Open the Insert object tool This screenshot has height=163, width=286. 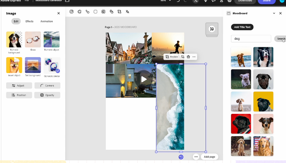[x=14, y=65]
